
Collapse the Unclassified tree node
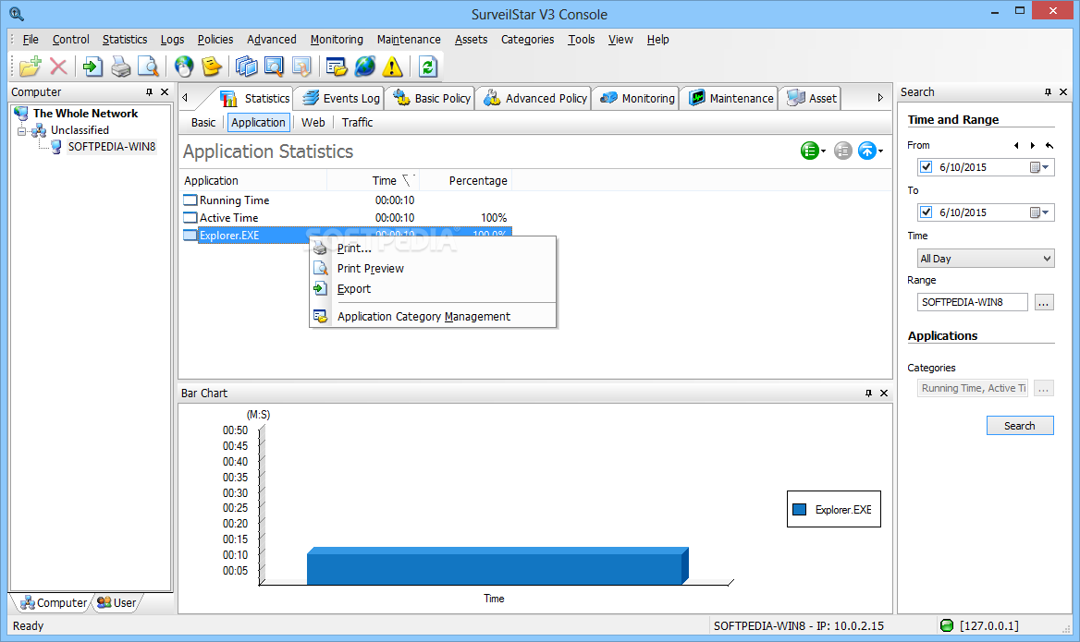pos(21,130)
